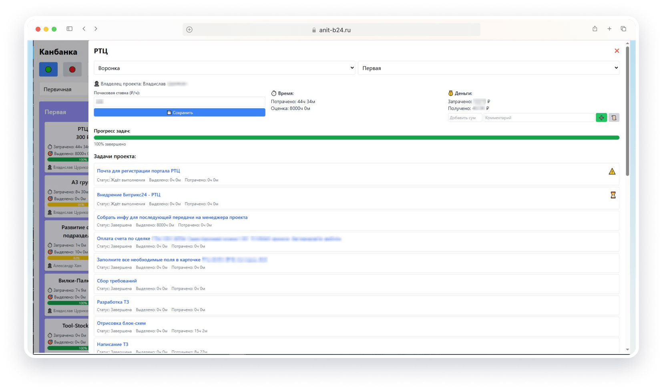Click the hourglass icon on Внедрение Битрикс24 task
This screenshot has height=390, width=663.
[x=613, y=195]
